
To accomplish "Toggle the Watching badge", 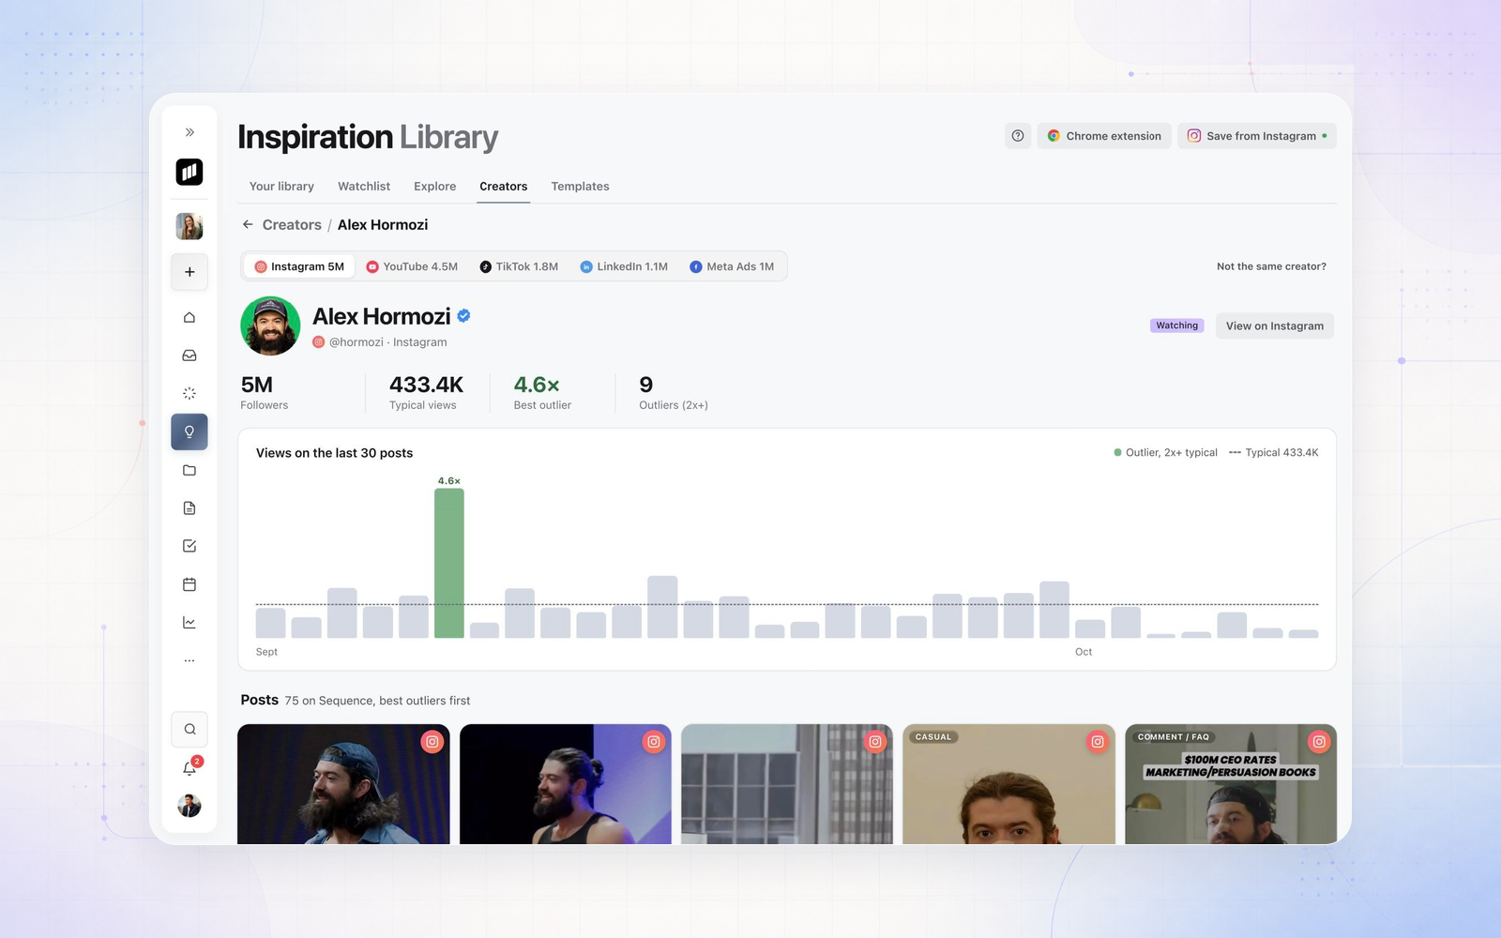I will click(x=1176, y=325).
